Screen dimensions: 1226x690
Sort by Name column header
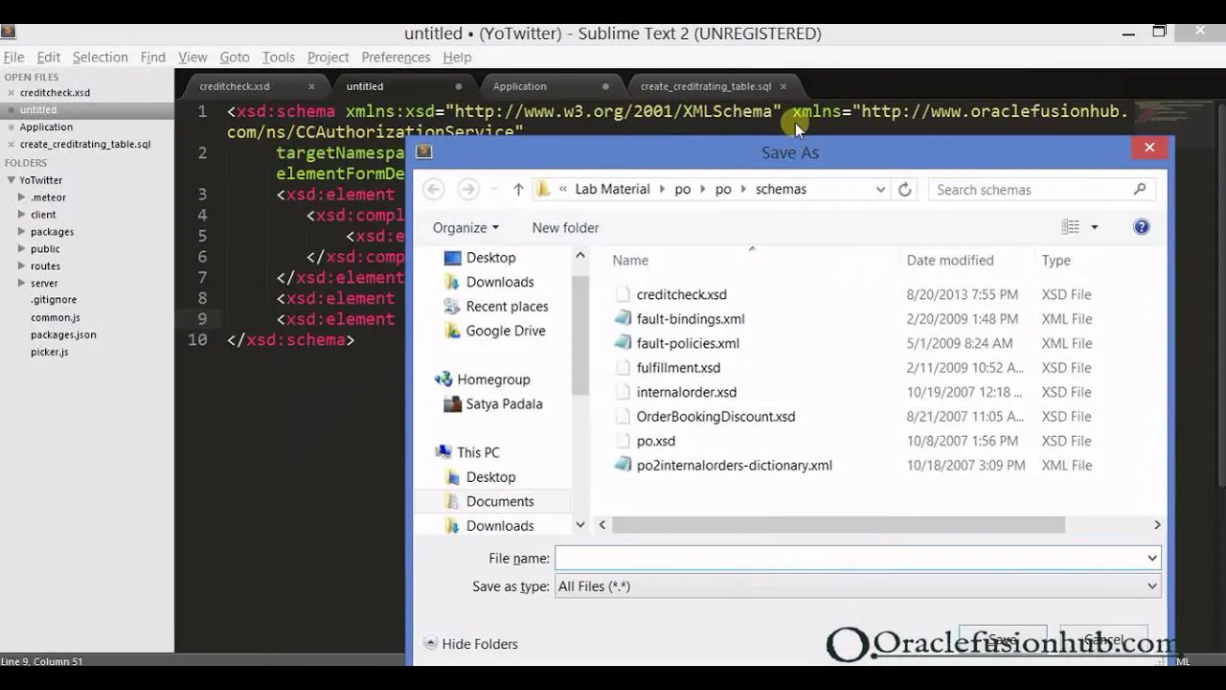click(630, 260)
